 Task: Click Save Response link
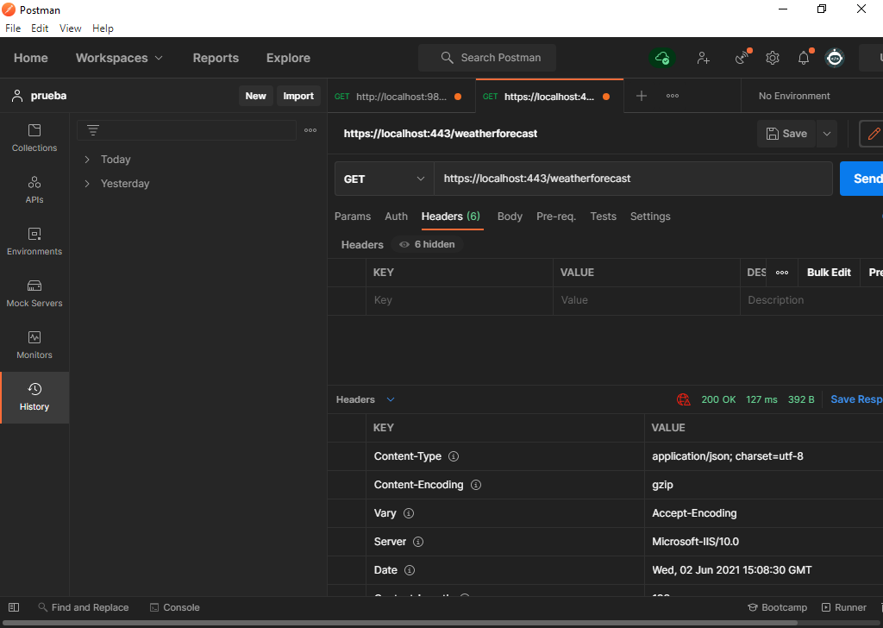(x=856, y=399)
